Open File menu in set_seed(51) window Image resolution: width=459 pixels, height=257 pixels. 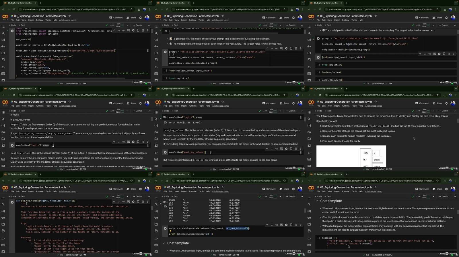[x=12, y=20]
